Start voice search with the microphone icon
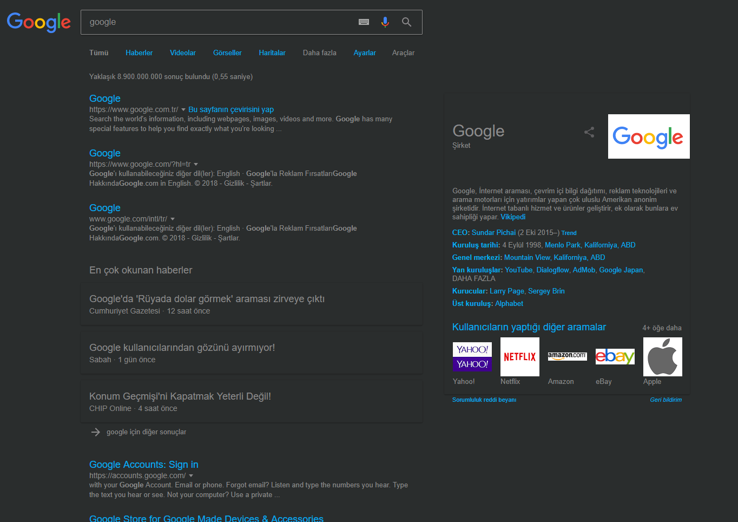738x522 pixels. tap(385, 22)
